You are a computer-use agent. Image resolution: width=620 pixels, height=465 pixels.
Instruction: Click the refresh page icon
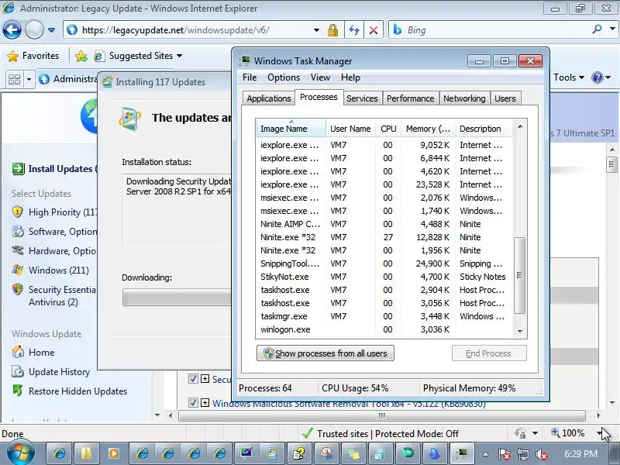(354, 30)
